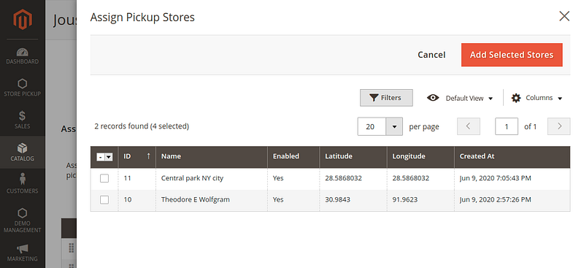The width and height of the screenshot is (584, 268).
Task: Open Store Pickup sidebar icon
Action: point(23,83)
